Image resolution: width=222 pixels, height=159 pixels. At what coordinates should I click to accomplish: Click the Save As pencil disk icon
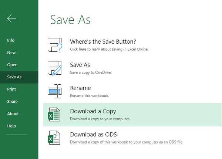(x=55, y=68)
